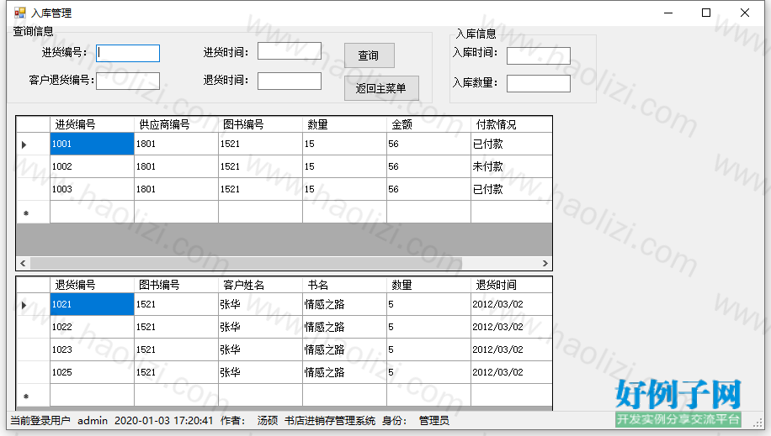Click book number 1521 in row 1003
The image size is (771, 436).
tap(260, 189)
